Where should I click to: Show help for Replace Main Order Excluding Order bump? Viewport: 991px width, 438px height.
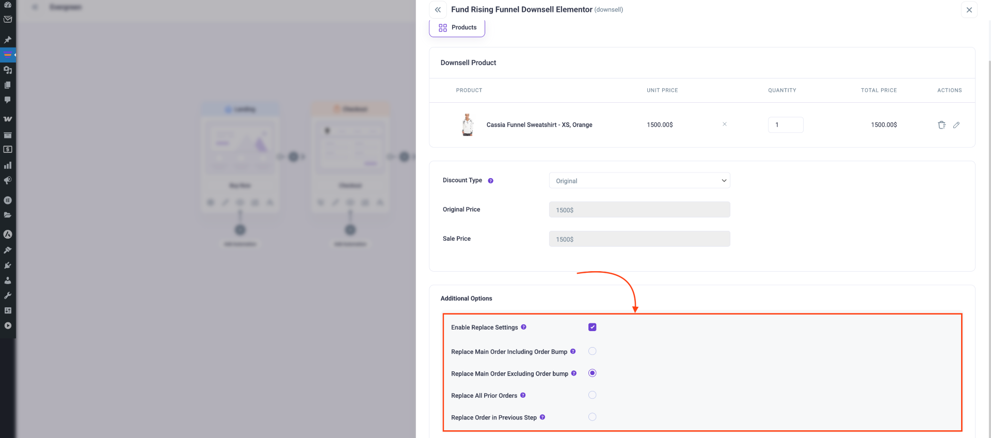coord(573,373)
